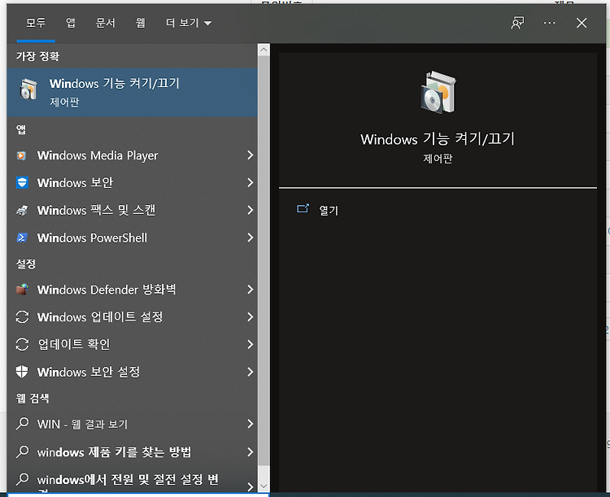610x497 pixels.
Task: Click the Windows PowerShell icon
Action: (x=22, y=238)
